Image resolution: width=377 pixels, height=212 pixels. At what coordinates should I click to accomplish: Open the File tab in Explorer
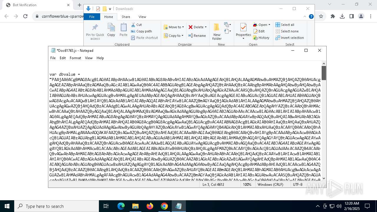92,17
